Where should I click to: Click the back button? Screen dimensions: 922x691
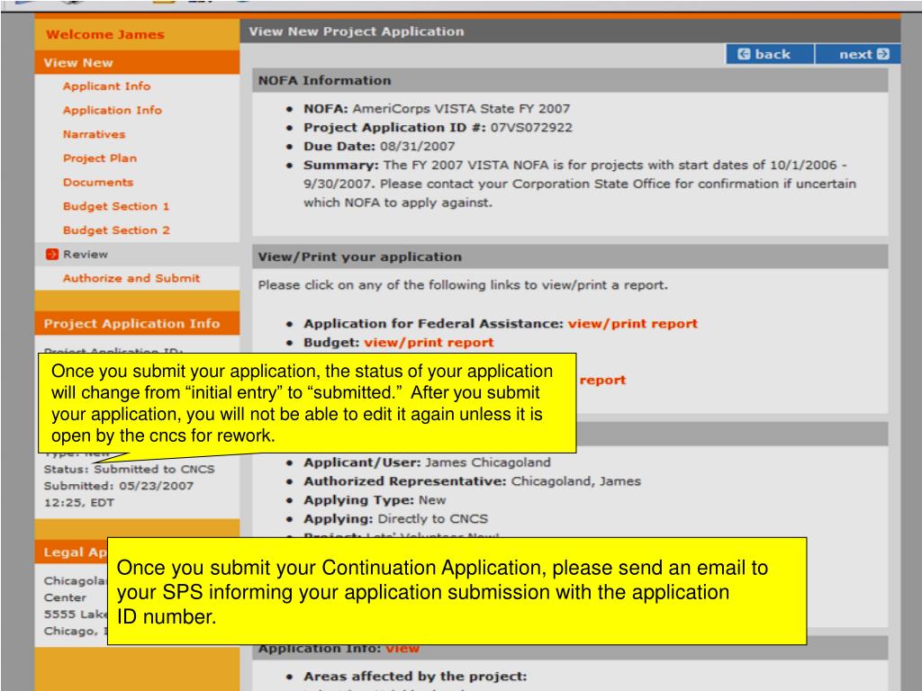(x=770, y=54)
